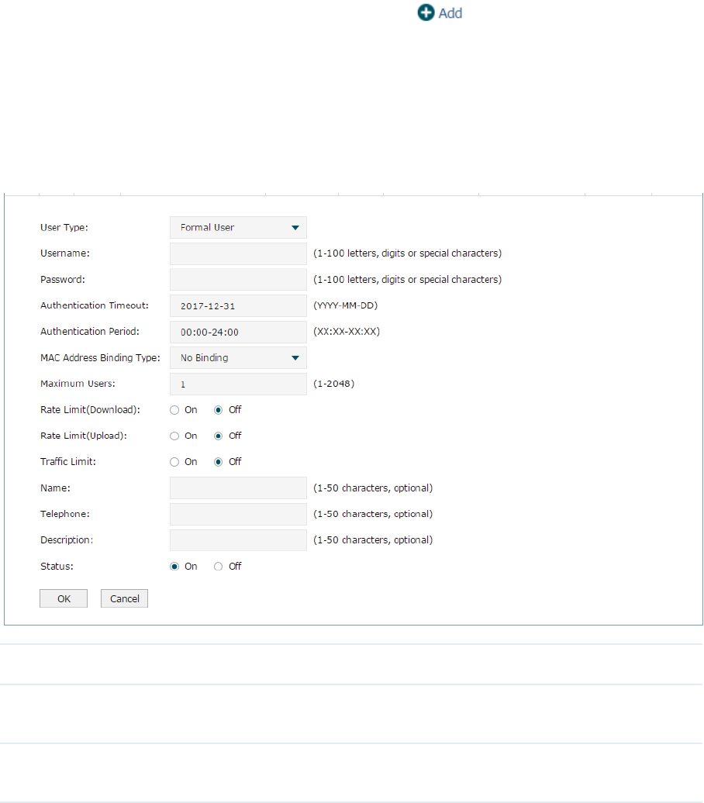Click the Cancel button
The width and height of the screenshot is (704, 803).
click(x=125, y=598)
